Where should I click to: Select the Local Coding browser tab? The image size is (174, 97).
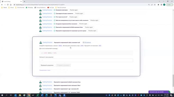click(11, 2)
